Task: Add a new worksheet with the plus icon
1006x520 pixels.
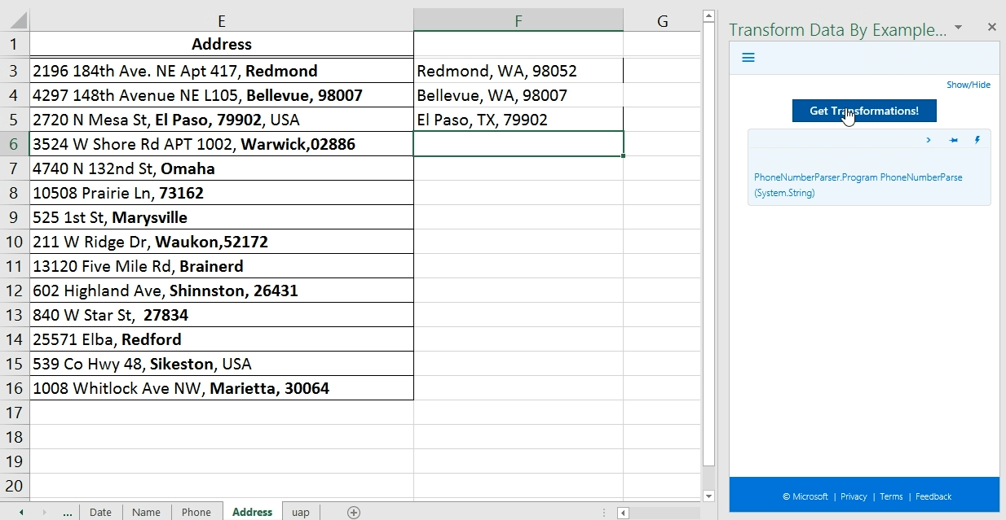Action: [x=354, y=513]
